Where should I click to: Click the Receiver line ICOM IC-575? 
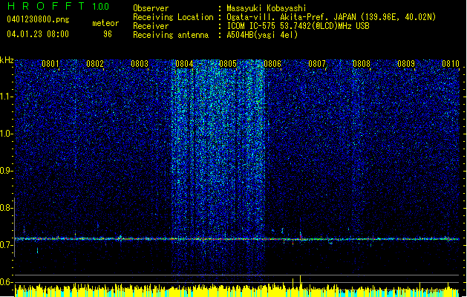click(x=298, y=26)
